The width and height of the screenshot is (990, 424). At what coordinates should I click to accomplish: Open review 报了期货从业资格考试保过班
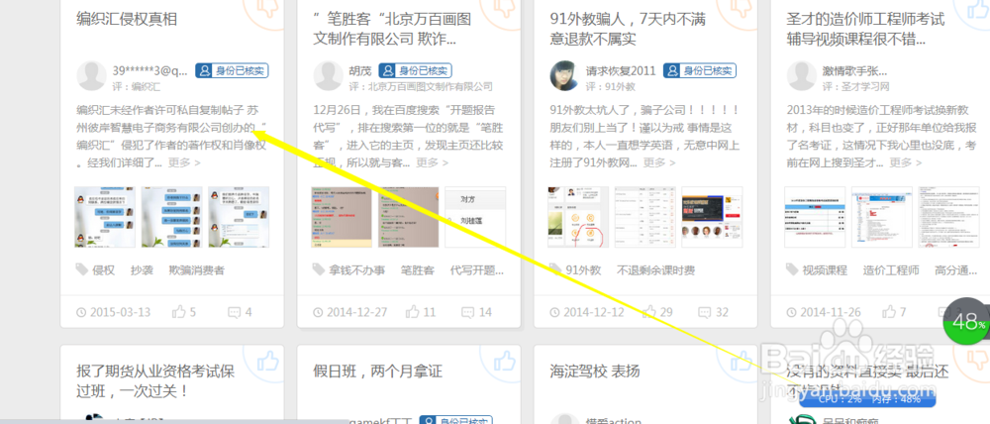pyautogui.click(x=154, y=381)
